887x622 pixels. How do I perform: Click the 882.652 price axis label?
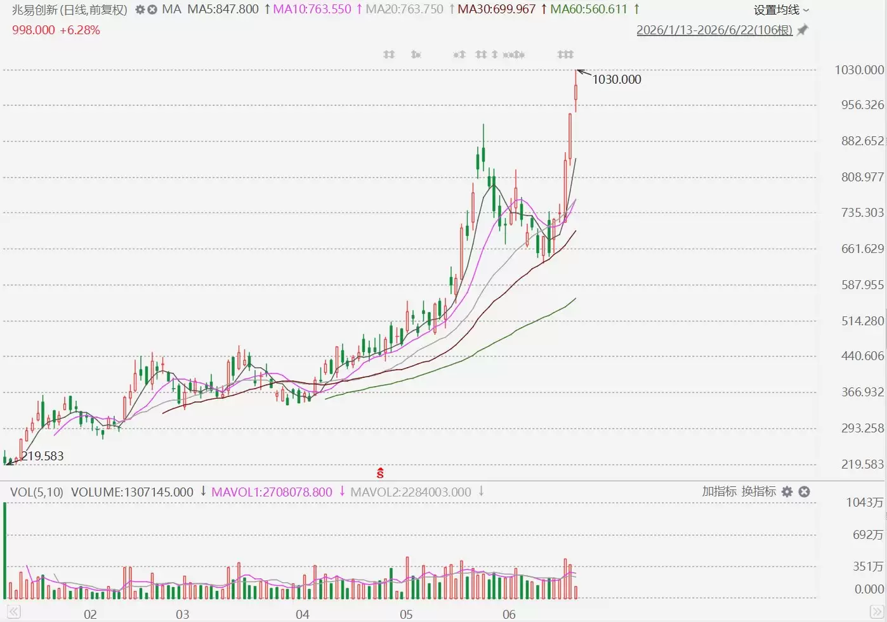pos(862,141)
